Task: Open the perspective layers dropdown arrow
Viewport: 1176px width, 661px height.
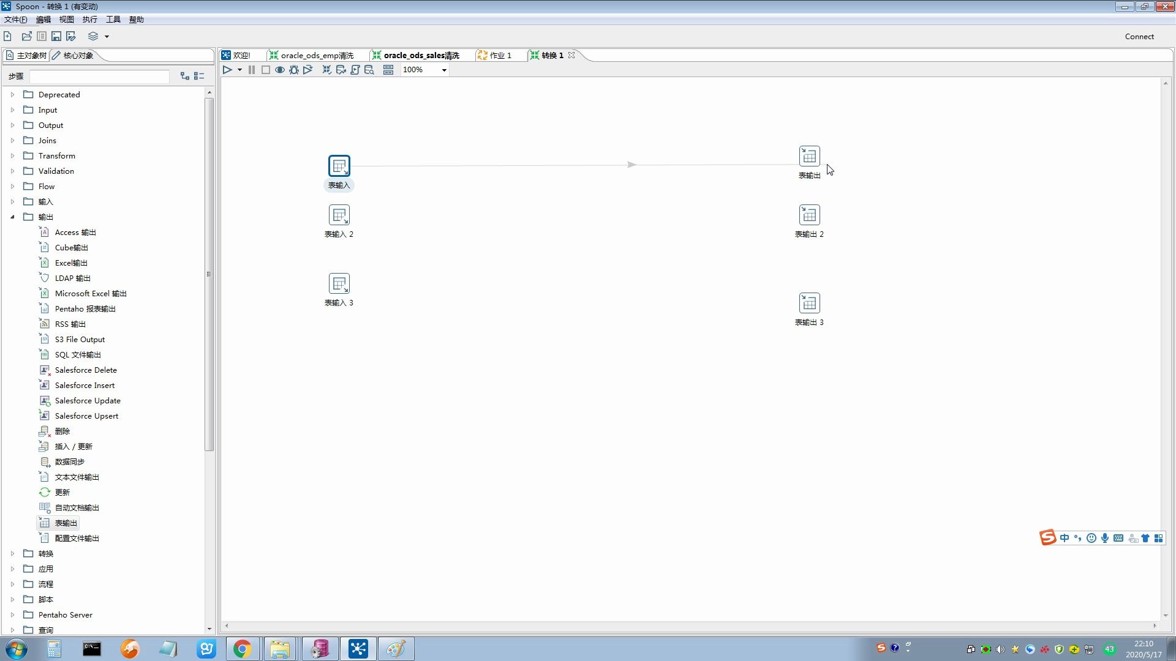Action: point(107,37)
